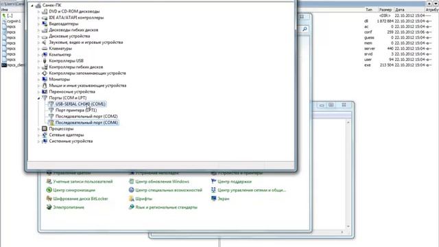Sort file list by Дата column header
Viewport: 439px width, 247px height.
tap(400, 10)
